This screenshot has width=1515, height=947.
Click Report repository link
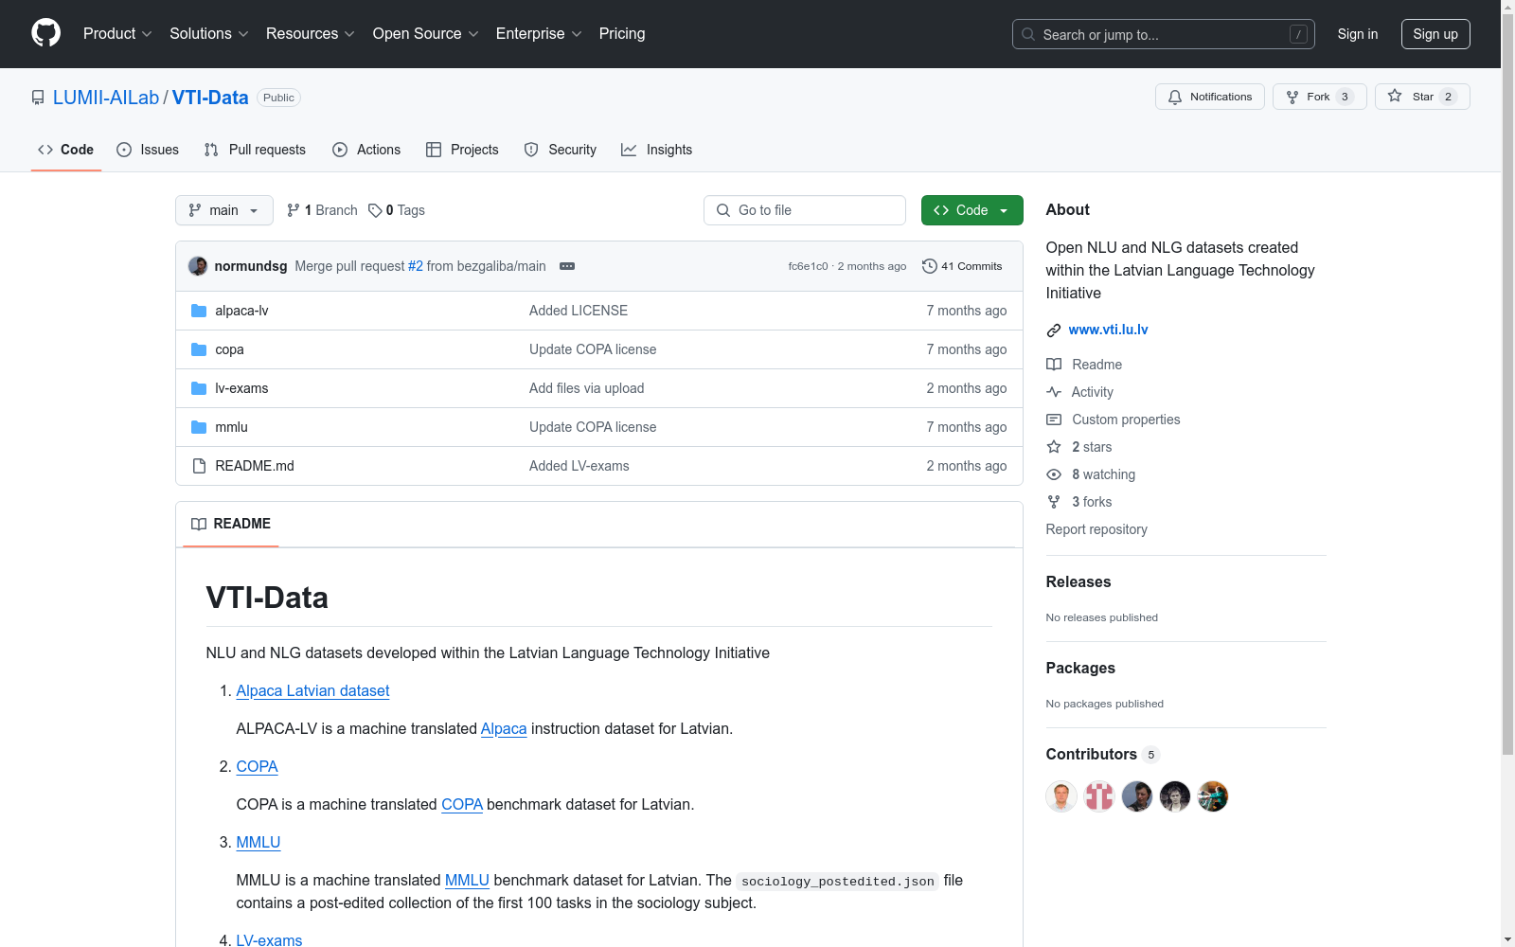click(x=1096, y=529)
